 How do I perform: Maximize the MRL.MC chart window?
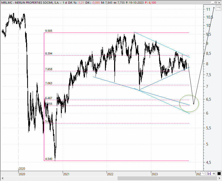tap(216, 3)
